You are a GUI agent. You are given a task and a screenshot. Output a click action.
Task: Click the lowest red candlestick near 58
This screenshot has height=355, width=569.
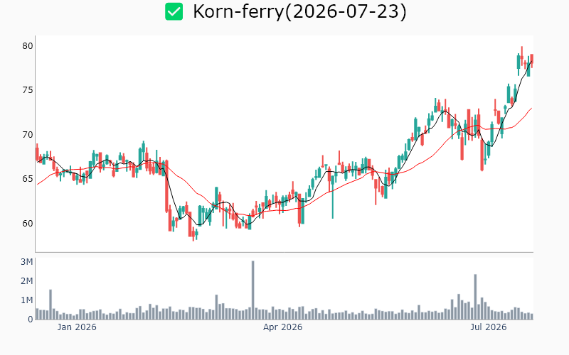click(x=193, y=236)
